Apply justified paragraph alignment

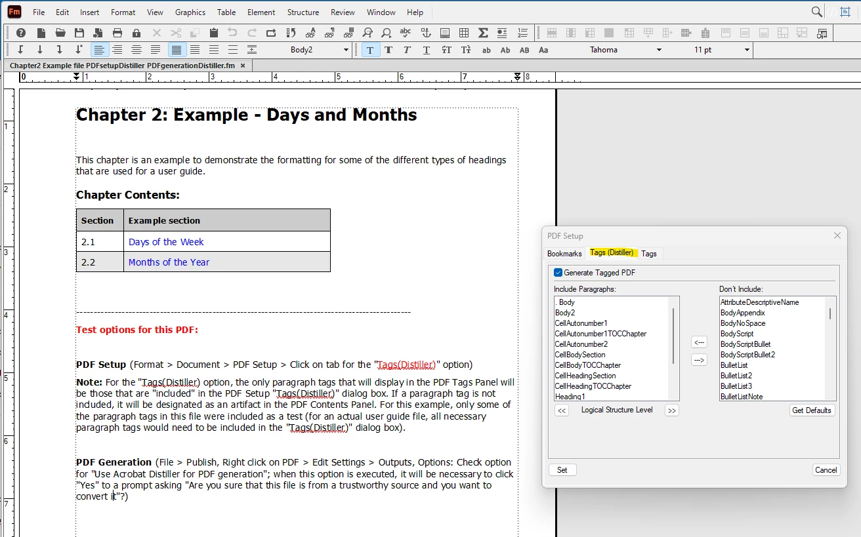pos(156,50)
